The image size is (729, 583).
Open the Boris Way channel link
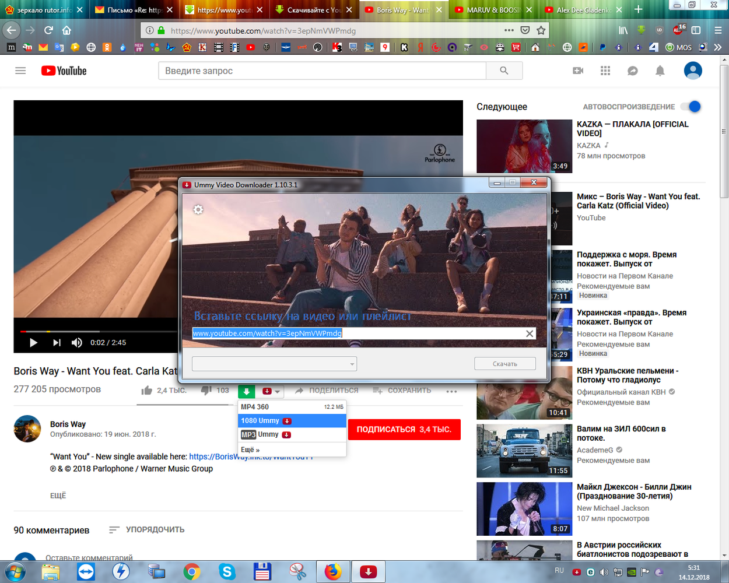pos(68,424)
